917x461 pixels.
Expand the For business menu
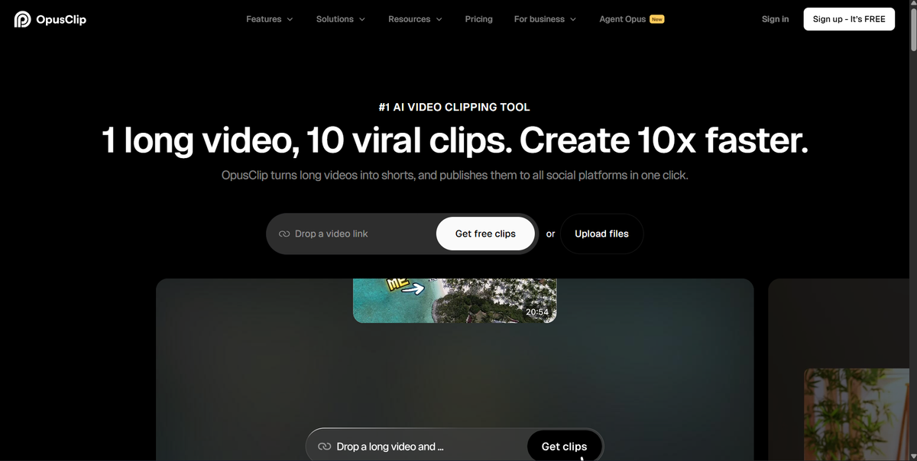(545, 19)
